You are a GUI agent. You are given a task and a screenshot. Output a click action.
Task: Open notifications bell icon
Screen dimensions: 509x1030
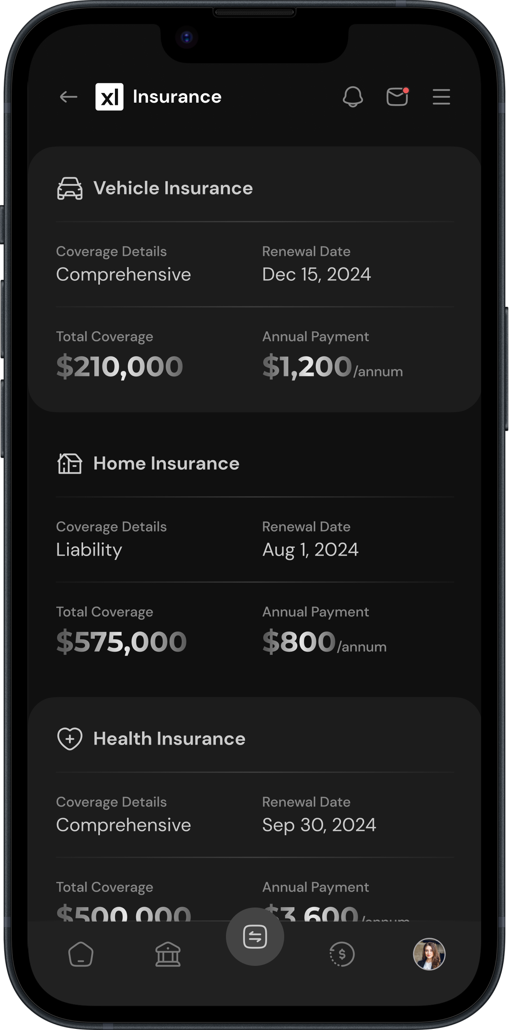[x=353, y=97]
